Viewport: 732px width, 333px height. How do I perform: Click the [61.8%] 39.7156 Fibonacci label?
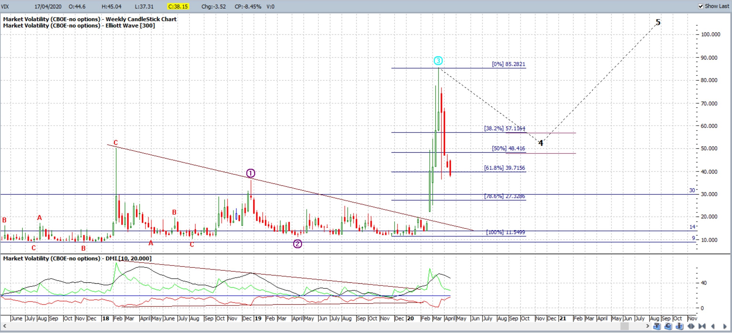pyautogui.click(x=504, y=168)
